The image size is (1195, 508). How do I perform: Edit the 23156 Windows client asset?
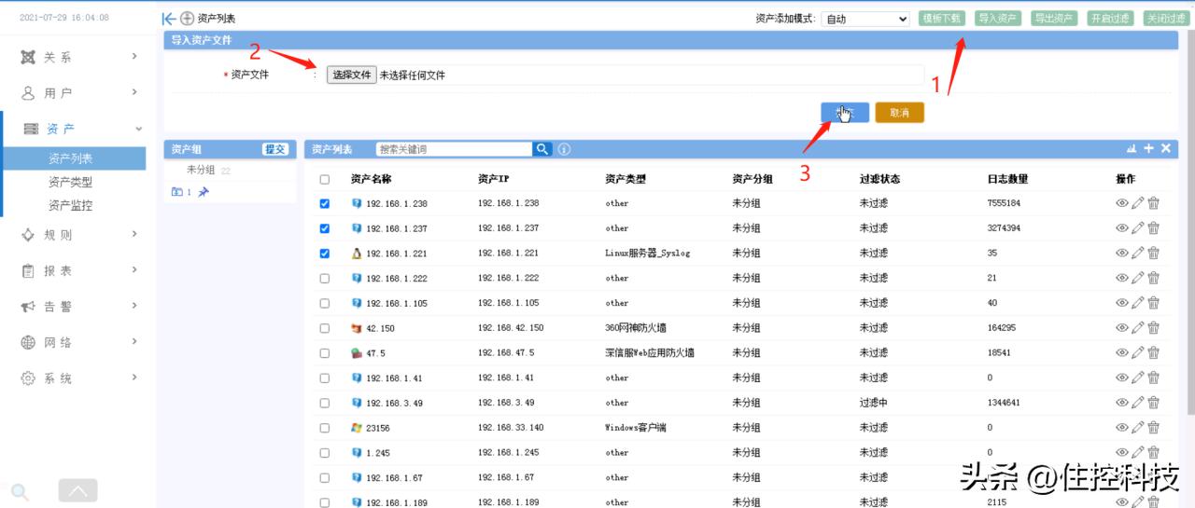pos(1137,428)
